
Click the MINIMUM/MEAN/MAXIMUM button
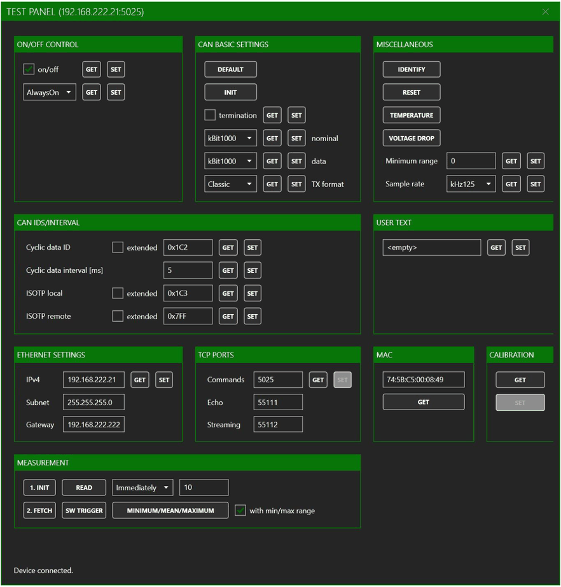coord(170,510)
